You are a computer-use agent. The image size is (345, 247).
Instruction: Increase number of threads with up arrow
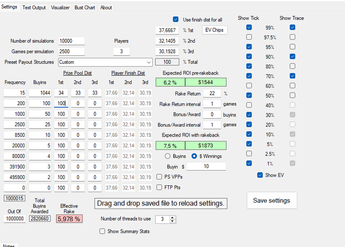pos(172,217)
